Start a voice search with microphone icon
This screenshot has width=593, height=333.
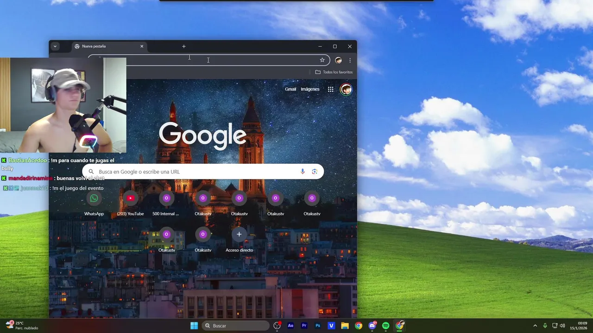click(x=303, y=172)
